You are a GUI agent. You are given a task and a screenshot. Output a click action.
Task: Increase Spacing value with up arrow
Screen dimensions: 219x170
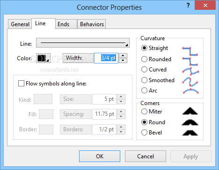click(x=121, y=112)
